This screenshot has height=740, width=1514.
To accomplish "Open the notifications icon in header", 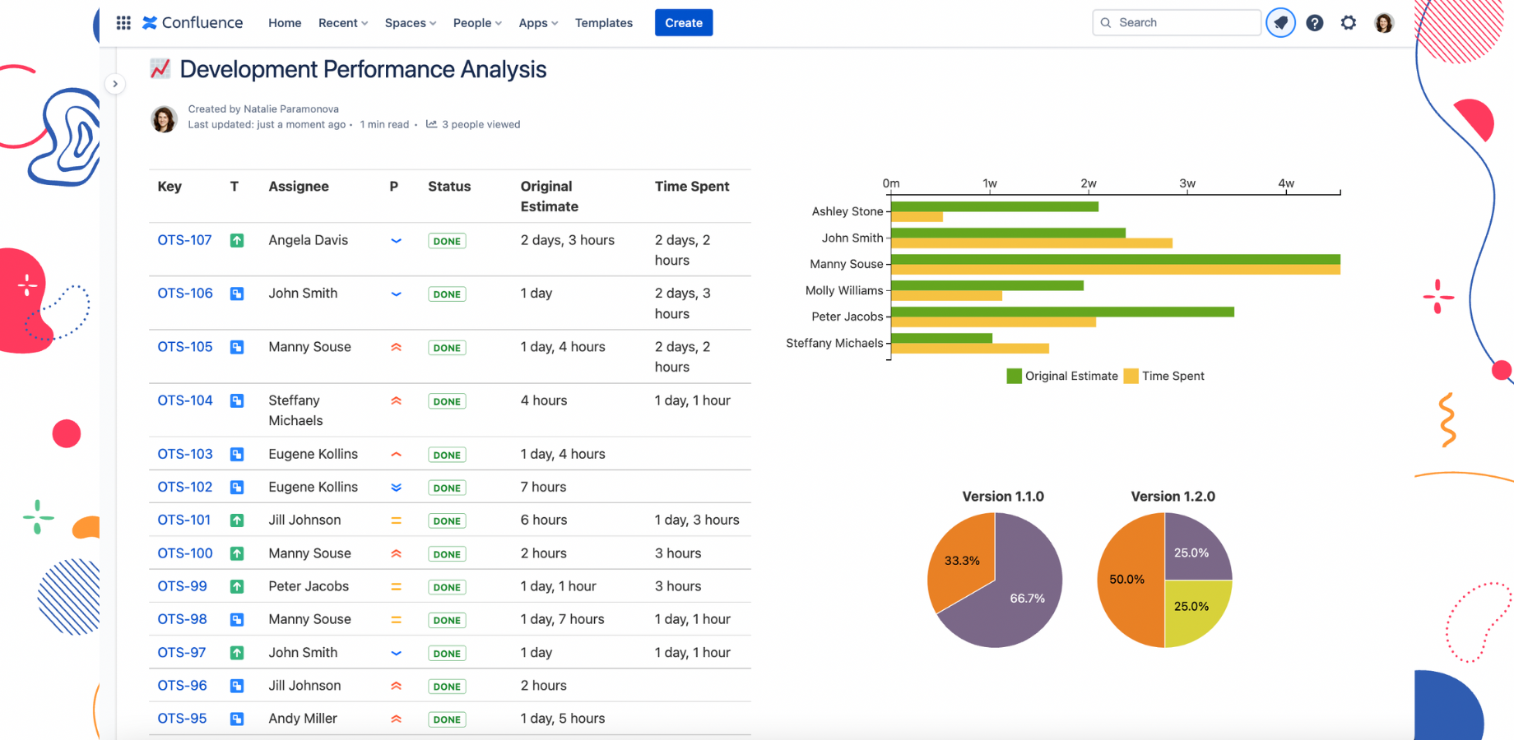I will [x=1280, y=23].
